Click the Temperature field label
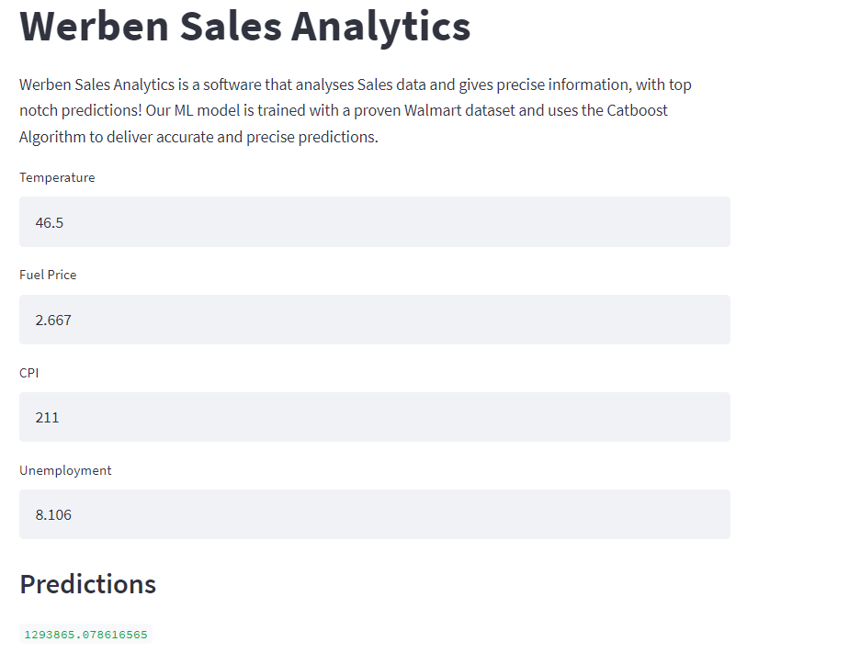Viewport: 860px width, 653px height. [57, 177]
